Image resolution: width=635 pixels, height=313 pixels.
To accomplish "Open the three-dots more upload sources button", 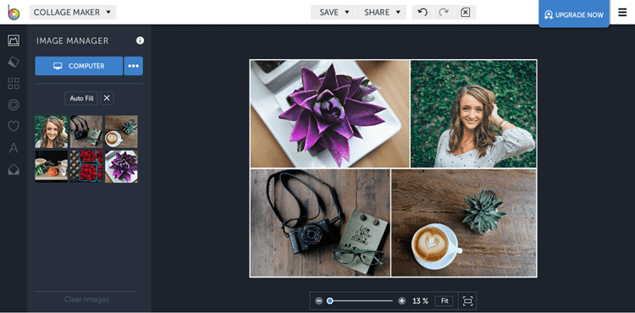I will pos(134,66).
